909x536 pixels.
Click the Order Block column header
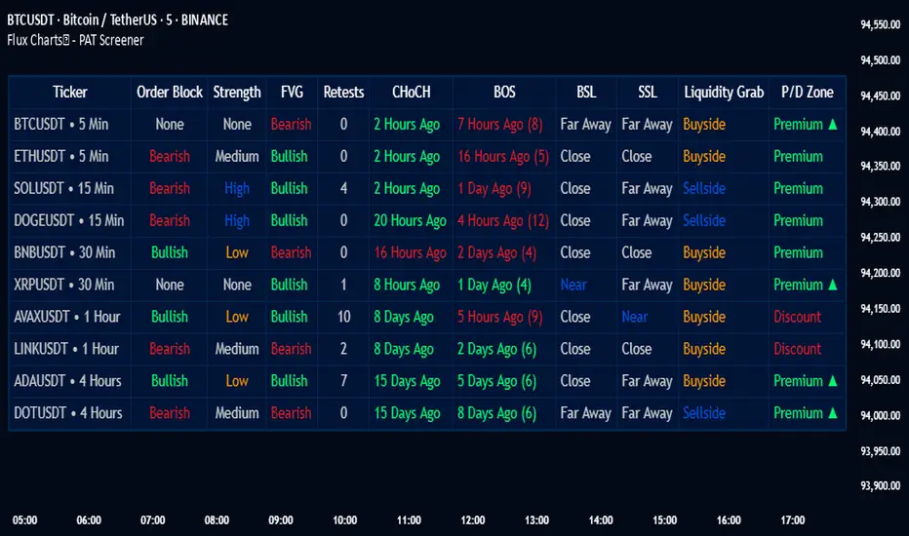pyautogui.click(x=170, y=92)
